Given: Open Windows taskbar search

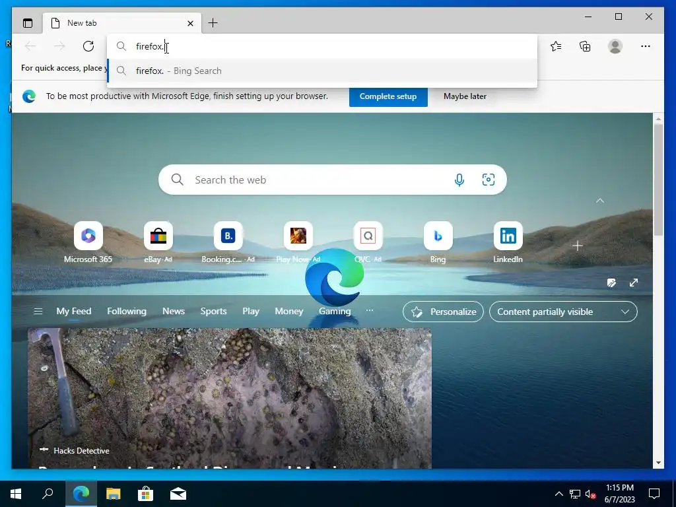Looking at the screenshot, I should [48, 494].
